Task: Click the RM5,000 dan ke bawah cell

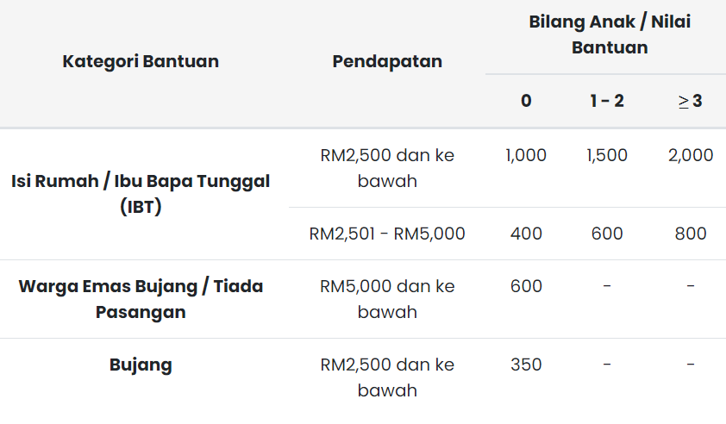Action: click(x=387, y=298)
